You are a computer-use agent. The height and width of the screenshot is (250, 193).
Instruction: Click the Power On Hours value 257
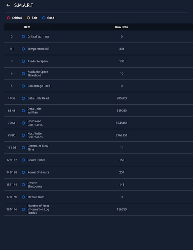(x=122, y=172)
